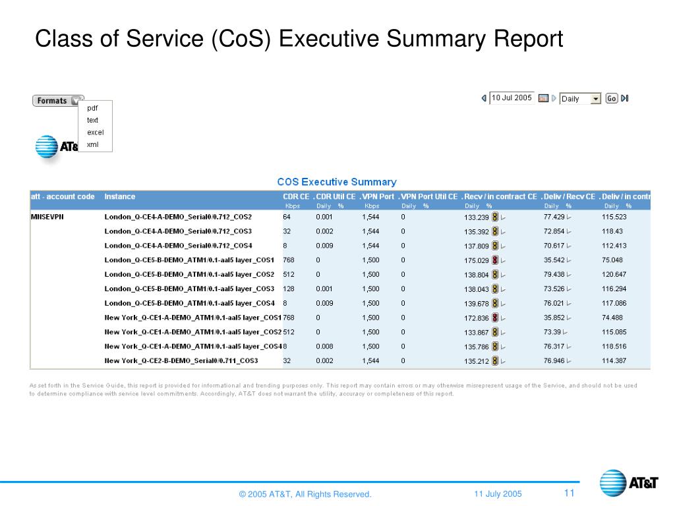Select instance London_Q-CE4-A-DEMO_Serial0/0.712_COS4

tap(178, 246)
